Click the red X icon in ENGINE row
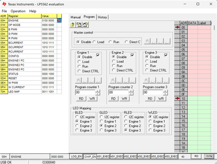 (59, 20)
